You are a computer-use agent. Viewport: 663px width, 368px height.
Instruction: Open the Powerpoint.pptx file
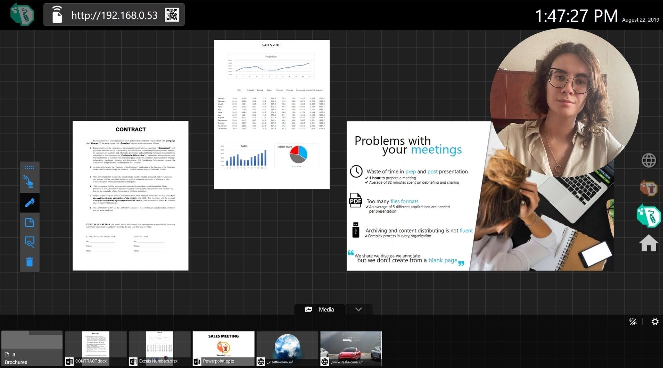(x=223, y=348)
